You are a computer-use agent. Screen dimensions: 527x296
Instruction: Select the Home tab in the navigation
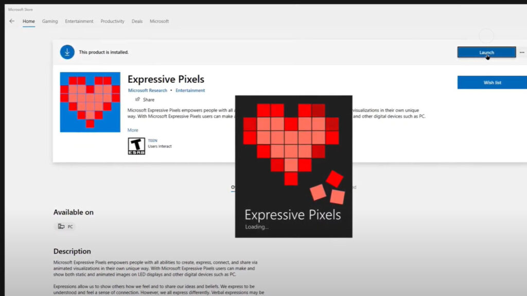[28, 21]
